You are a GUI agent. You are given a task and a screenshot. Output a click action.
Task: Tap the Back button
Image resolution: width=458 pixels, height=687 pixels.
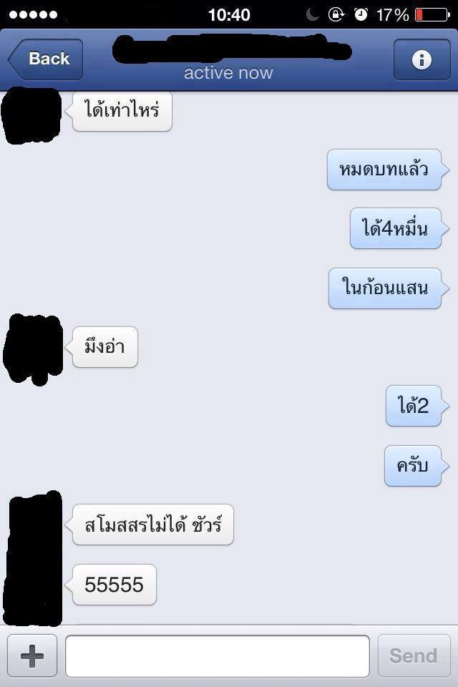pos(46,59)
